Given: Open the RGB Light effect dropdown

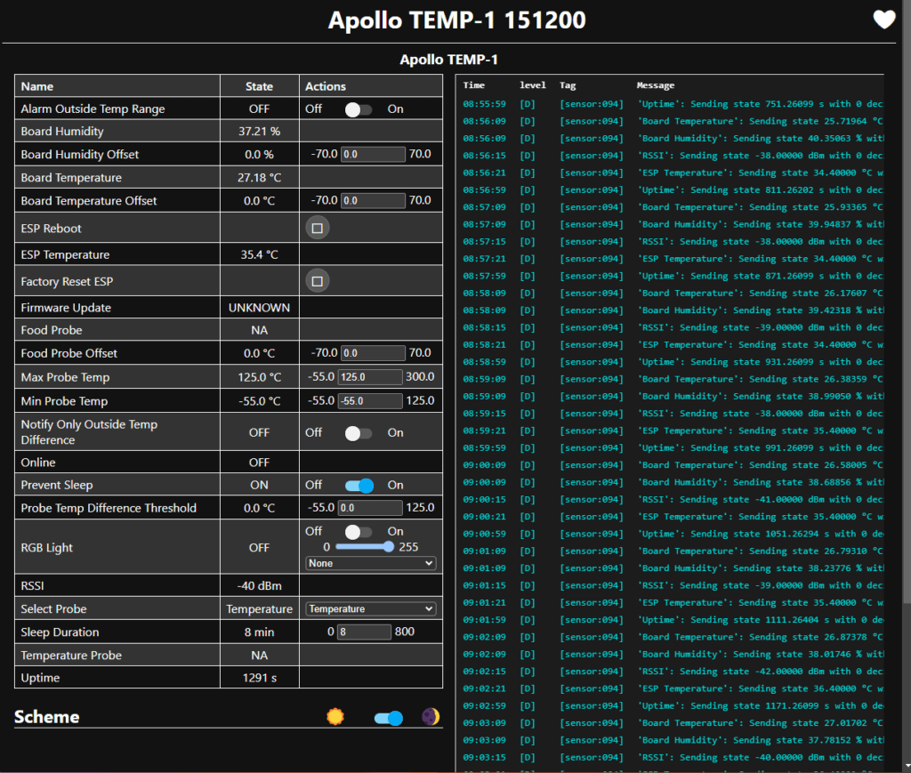Looking at the screenshot, I should pos(371,563).
